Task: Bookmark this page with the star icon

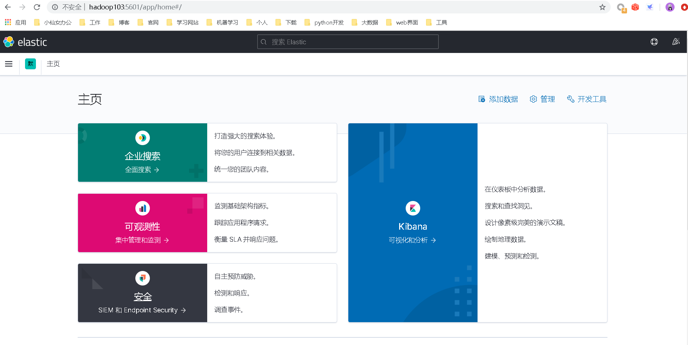Action: tap(602, 7)
